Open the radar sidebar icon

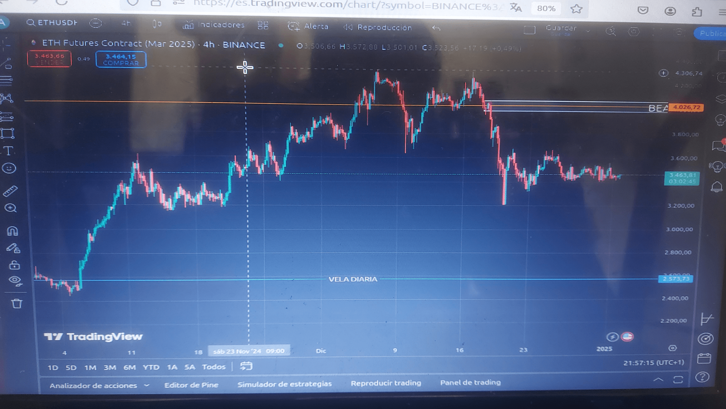(x=705, y=339)
